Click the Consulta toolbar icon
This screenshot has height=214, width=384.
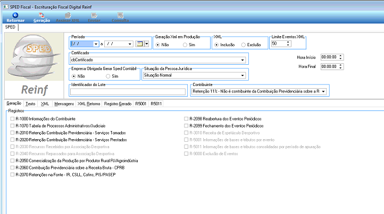click(120, 15)
